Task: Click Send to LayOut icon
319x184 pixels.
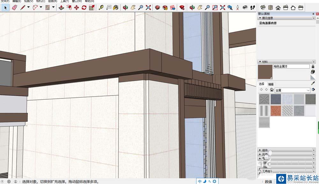Action: 173,8
